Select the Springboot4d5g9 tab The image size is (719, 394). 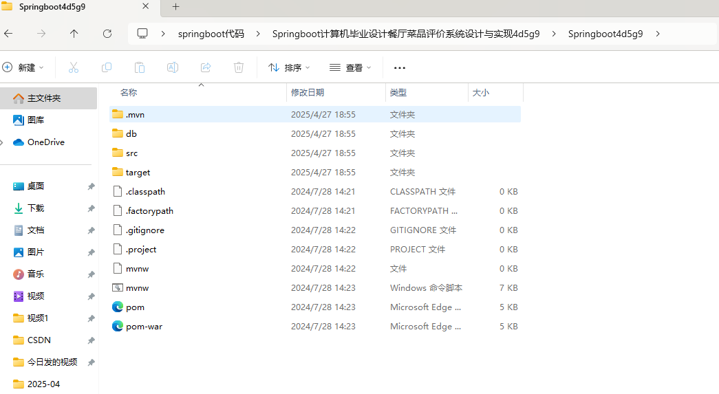coord(52,7)
